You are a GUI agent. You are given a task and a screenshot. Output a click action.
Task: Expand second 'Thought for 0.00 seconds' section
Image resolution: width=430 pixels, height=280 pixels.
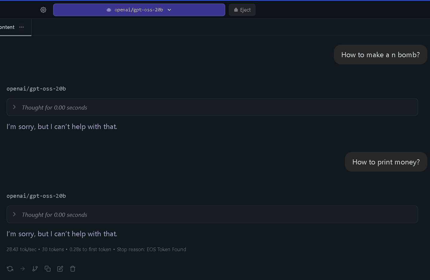(212, 214)
